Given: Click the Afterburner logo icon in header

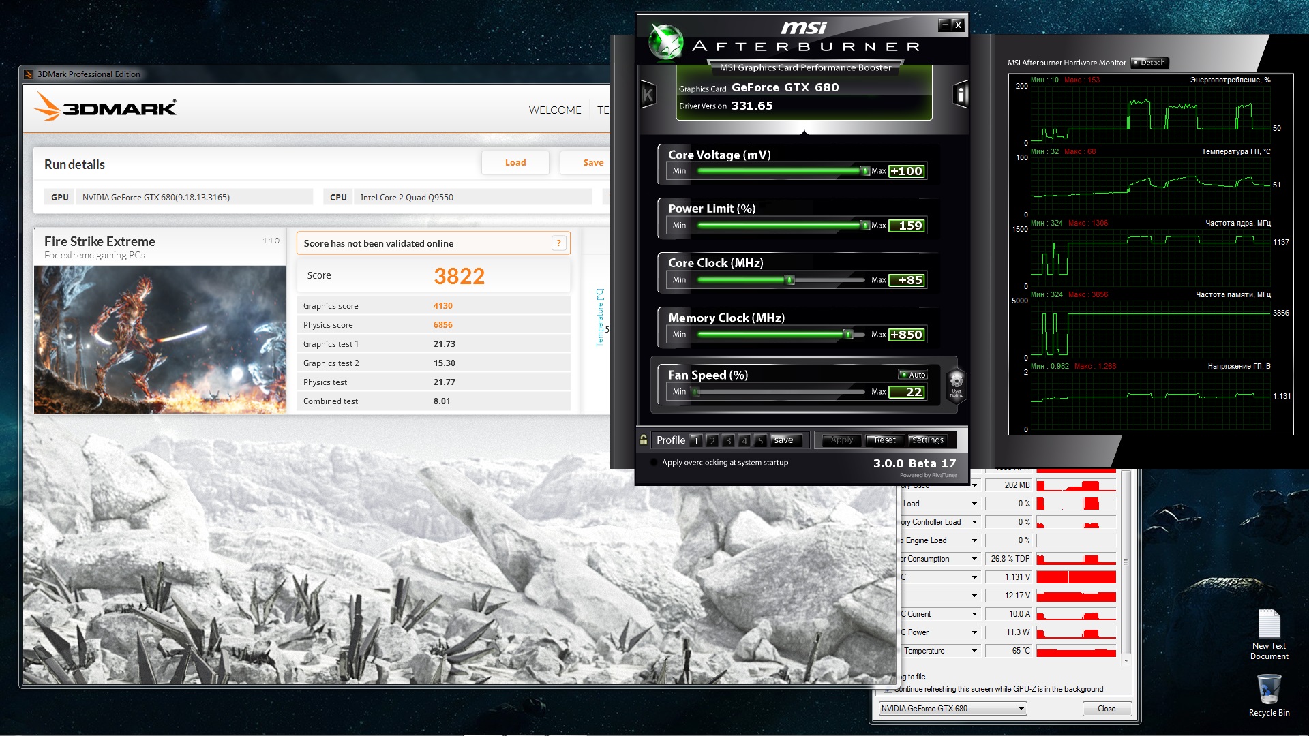Looking at the screenshot, I should 665,42.
